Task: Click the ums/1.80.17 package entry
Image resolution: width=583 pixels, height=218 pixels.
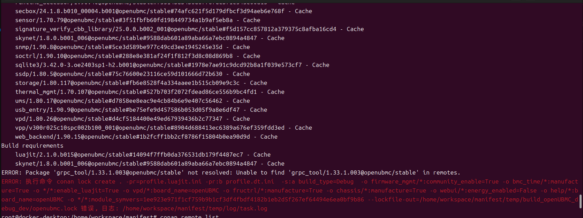Action: click(x=118, y=101)
